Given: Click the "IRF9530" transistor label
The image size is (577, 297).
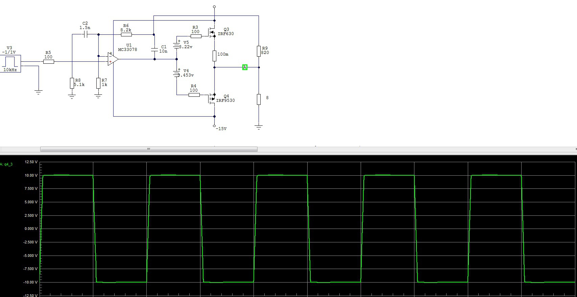Looking at the screenshot, I should coord(225,100).
